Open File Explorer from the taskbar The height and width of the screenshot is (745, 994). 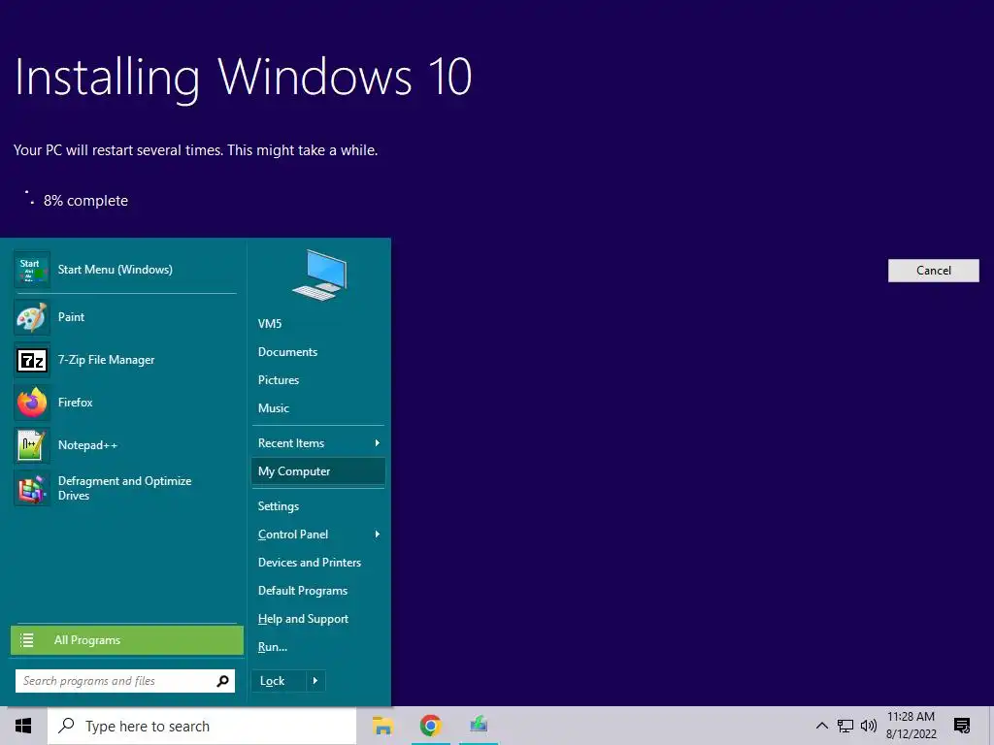[382, 726]
